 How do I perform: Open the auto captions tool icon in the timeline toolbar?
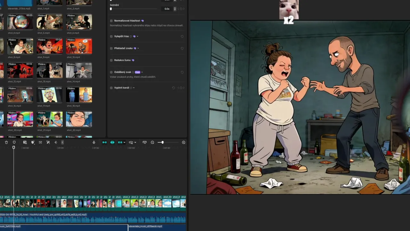[25, 142]
